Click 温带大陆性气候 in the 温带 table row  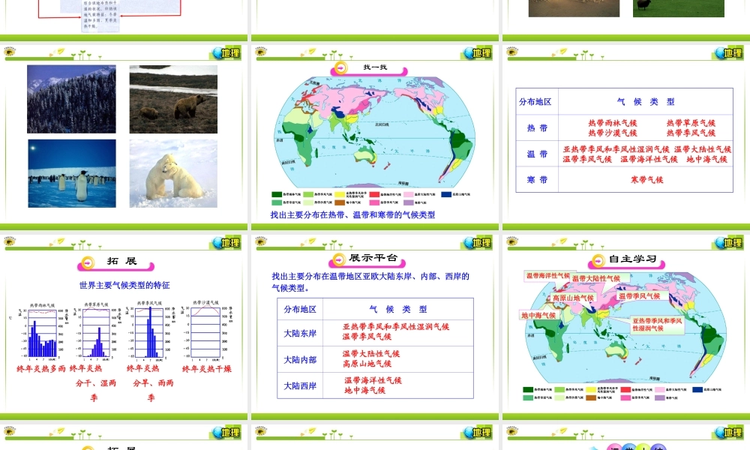point(703,150)
